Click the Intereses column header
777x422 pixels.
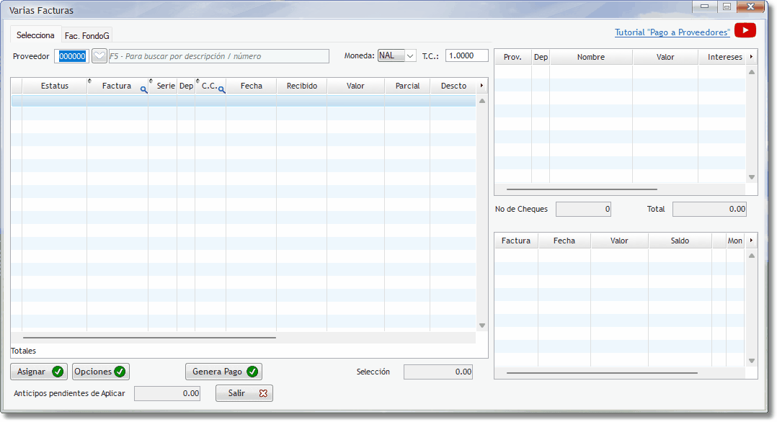coord(722,57)
